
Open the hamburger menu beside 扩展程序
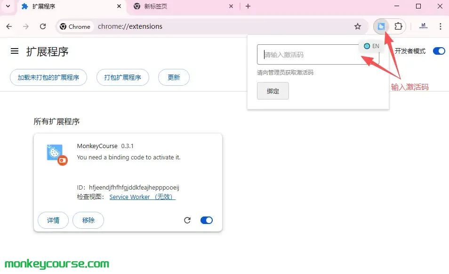[x=15, y=51]
